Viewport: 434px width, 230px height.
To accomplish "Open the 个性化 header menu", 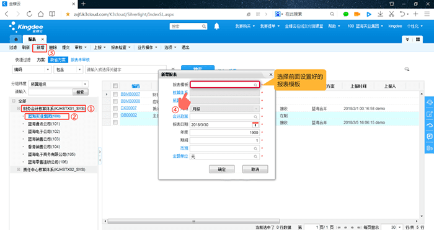I will (x=415, y=26).
